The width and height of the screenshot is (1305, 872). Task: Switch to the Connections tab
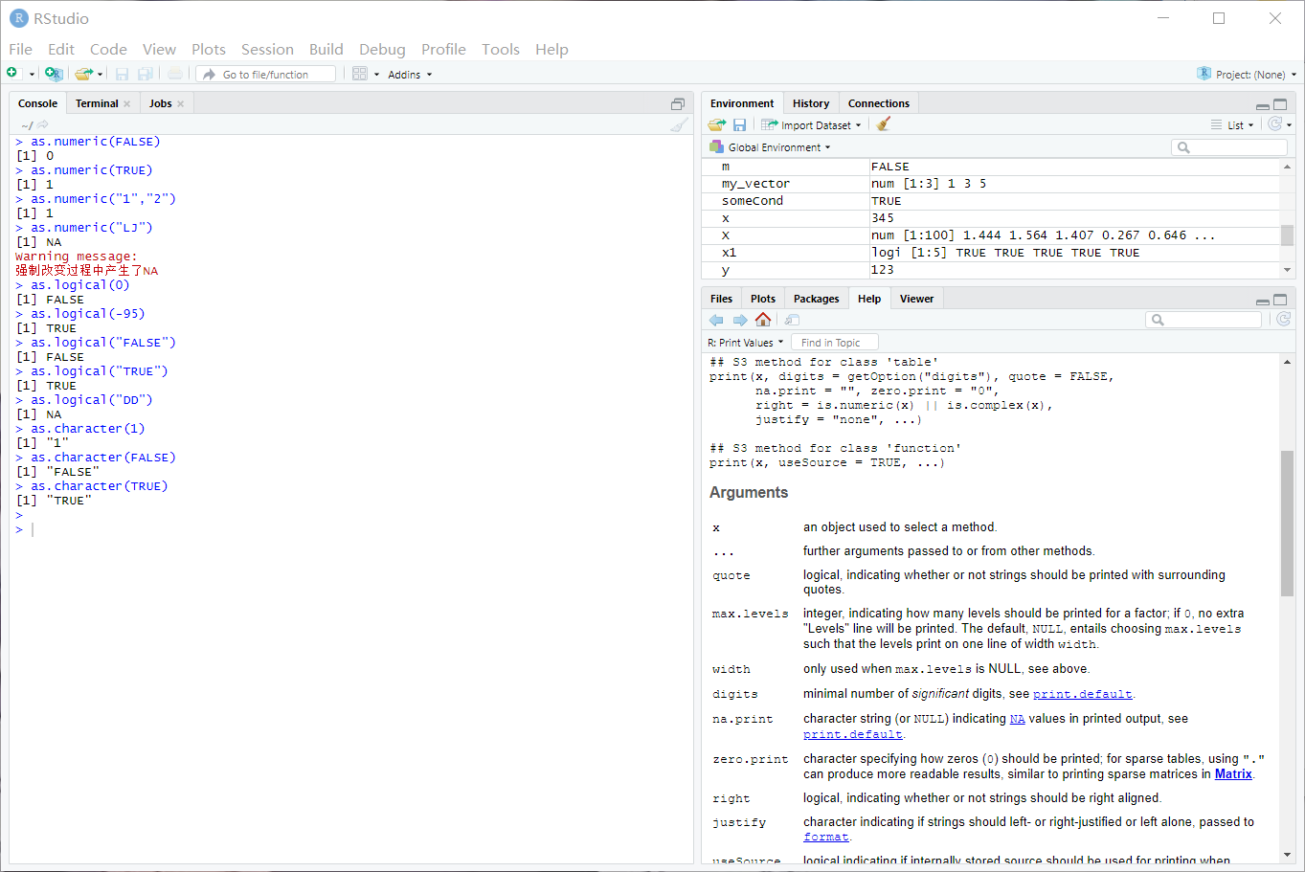[879, 103]
